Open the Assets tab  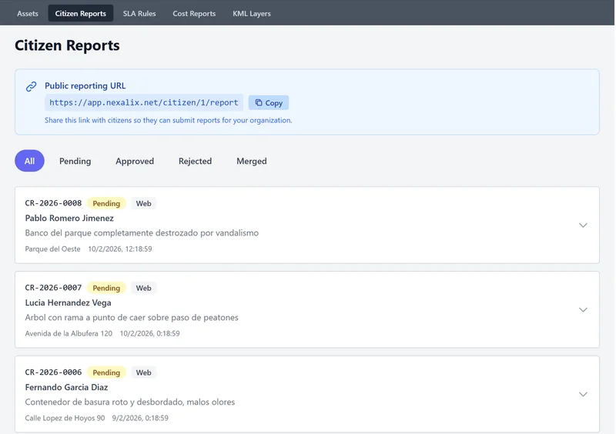click(28, 13)
